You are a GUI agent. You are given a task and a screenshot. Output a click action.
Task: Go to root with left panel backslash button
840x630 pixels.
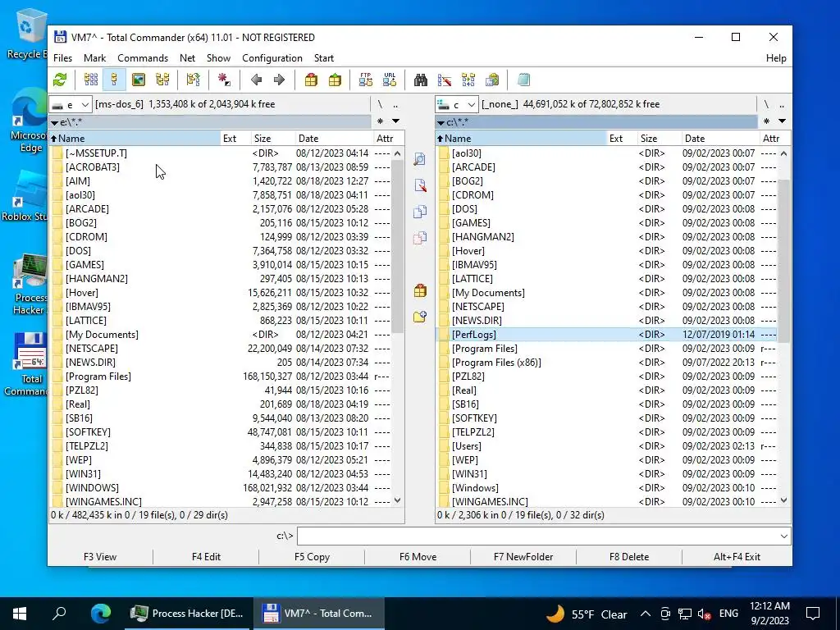380,104
